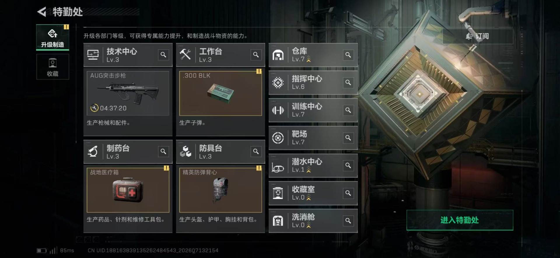
Task: Select the .300 BLK ammo slot
Action: (220, 93)
